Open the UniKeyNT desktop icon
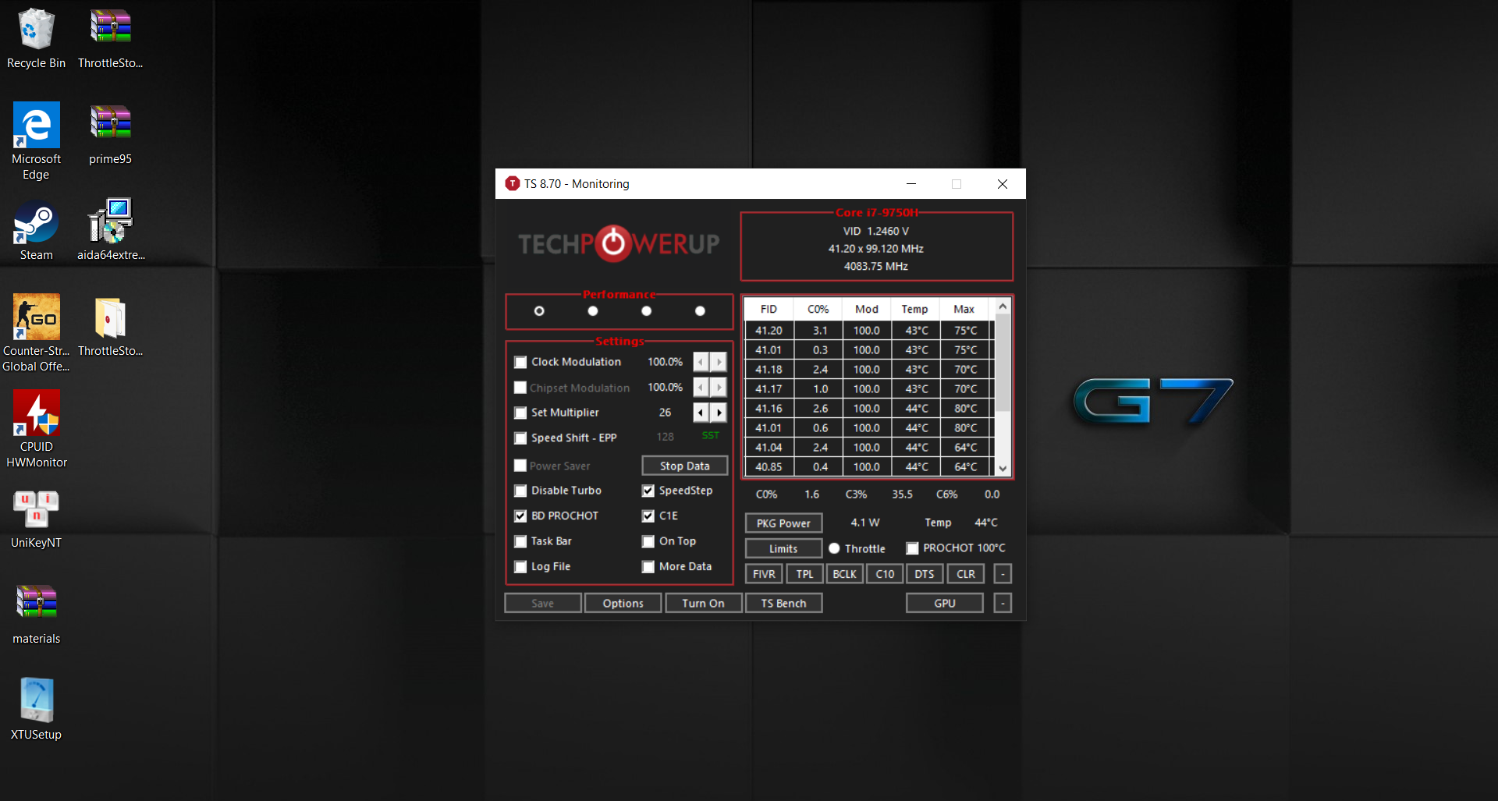This screenshot has width=1498, height=801. point(36,519)
